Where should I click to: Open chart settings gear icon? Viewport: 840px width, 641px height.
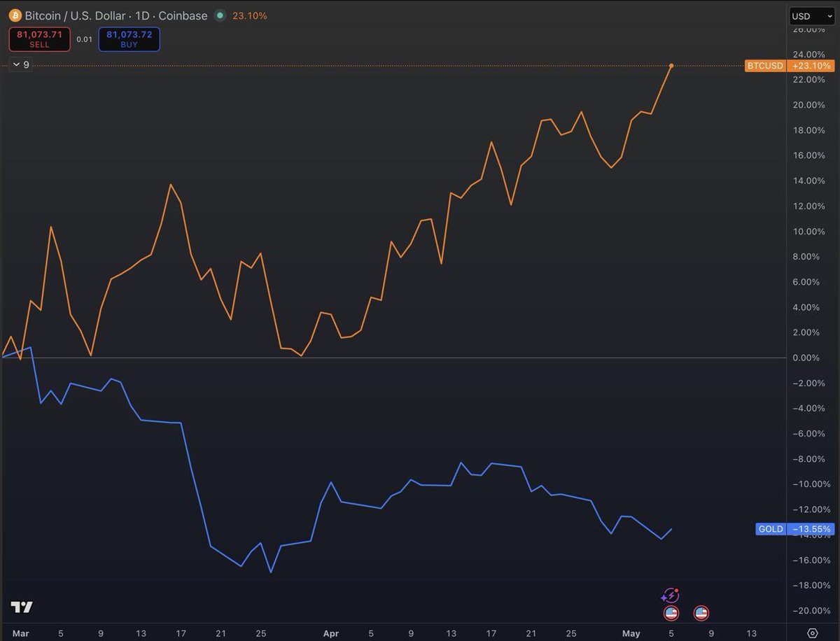[x=813, y=633]
